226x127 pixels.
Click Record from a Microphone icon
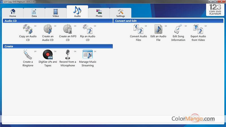pos(68,54)
